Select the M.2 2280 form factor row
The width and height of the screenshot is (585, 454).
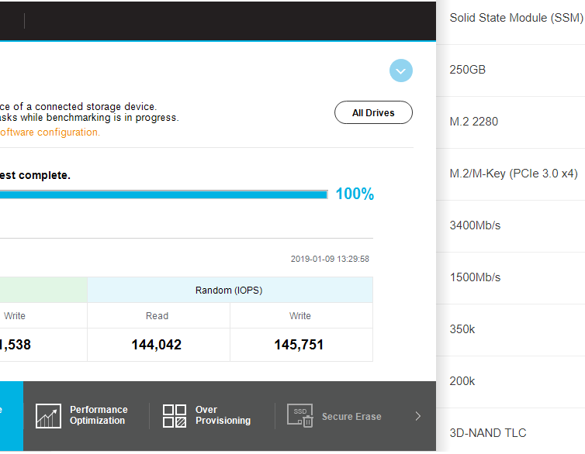pos(511,122)
